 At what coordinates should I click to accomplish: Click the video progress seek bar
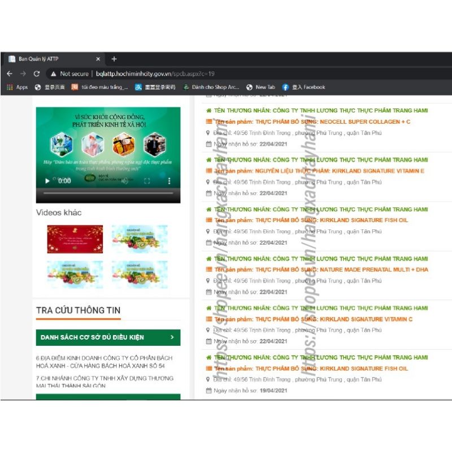point(107,193)
